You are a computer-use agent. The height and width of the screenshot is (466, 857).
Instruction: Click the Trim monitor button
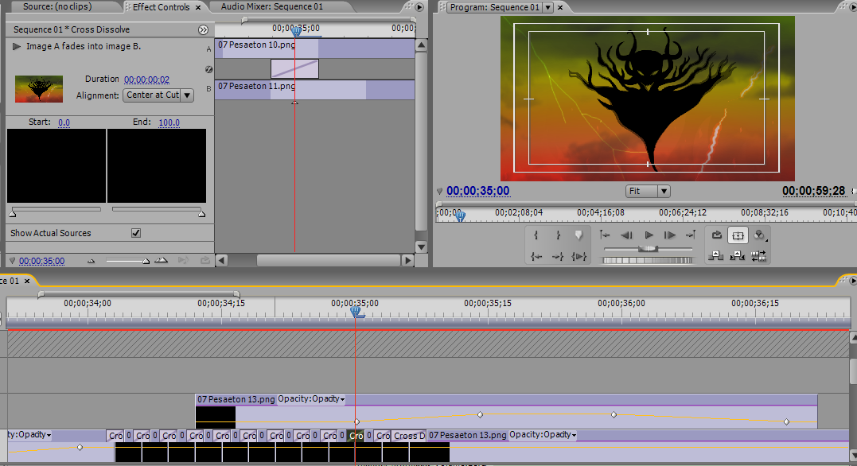click(758, 255)
